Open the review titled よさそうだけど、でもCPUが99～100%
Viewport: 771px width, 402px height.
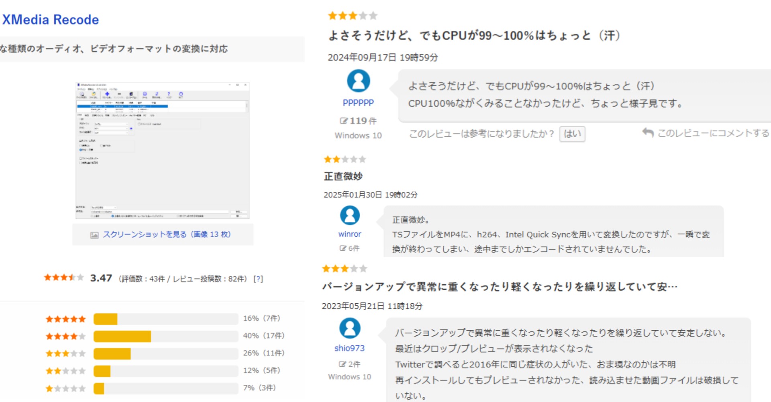coord(475,36)
